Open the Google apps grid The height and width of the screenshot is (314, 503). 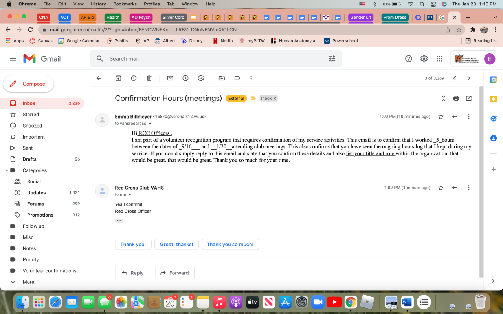click(439, 58)
